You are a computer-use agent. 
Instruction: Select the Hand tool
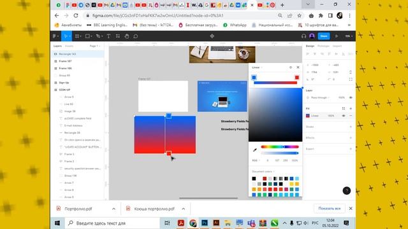pyautogui.click(x=127, y=36)
